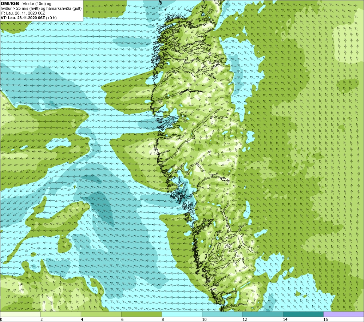Click the bold 'DMI/IGB' title text
This screenshot has height=322, width=364.
(10, 4)
